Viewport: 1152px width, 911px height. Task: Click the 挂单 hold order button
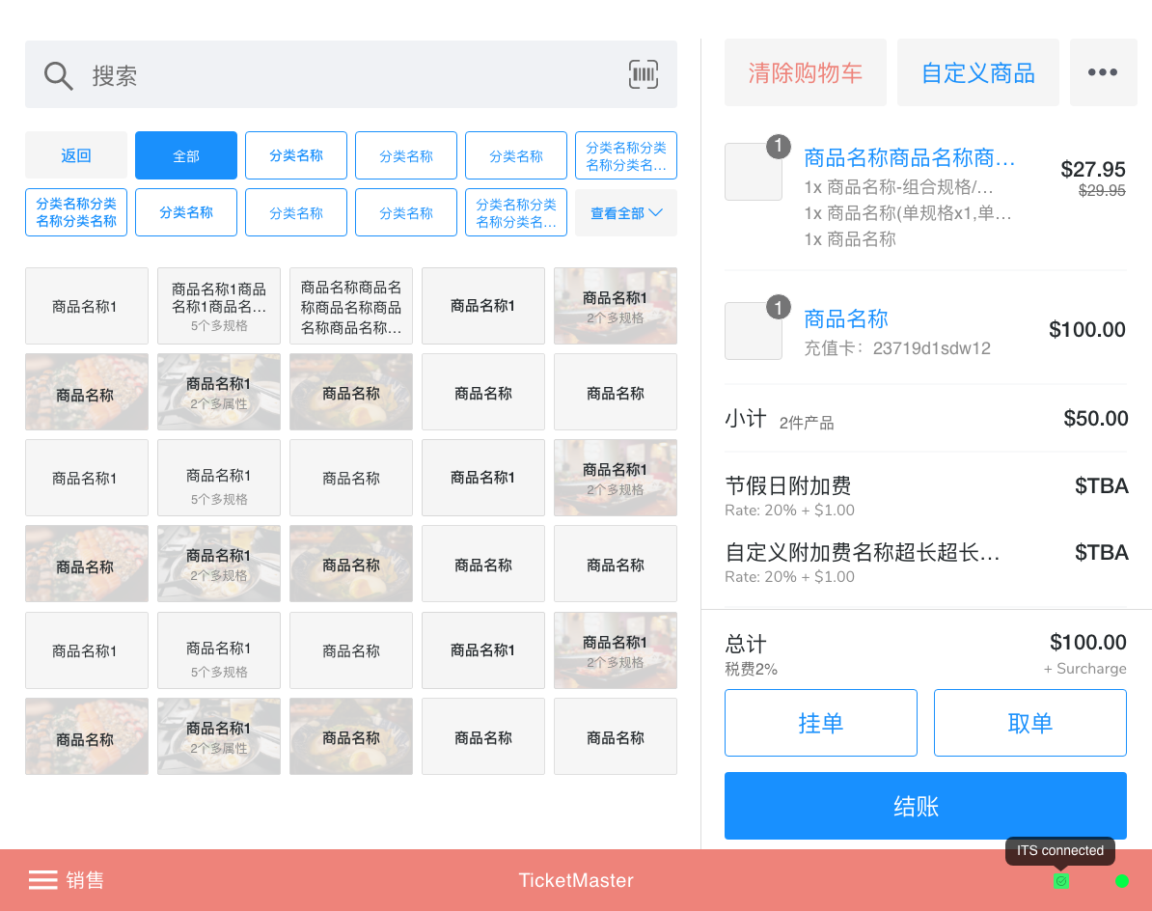(821, 723)
